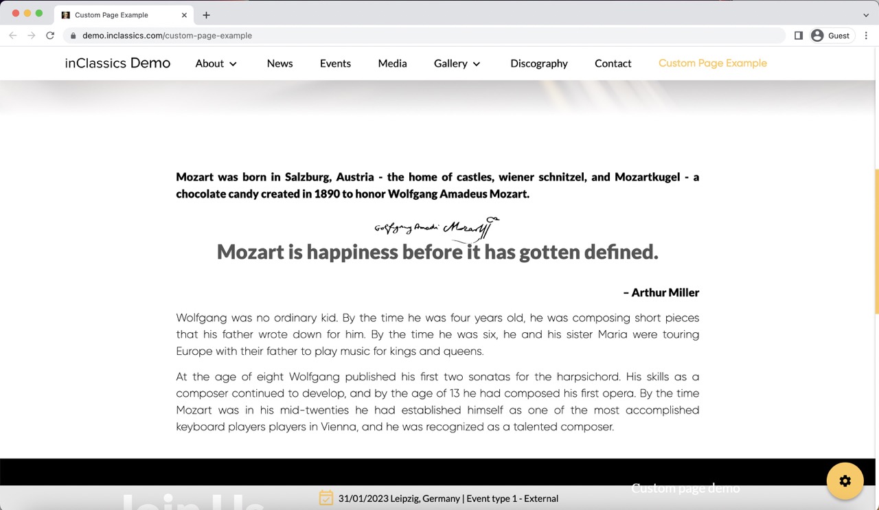Click the calendar icon in event bar
The image size is (879, 510).
coord(326,498)
